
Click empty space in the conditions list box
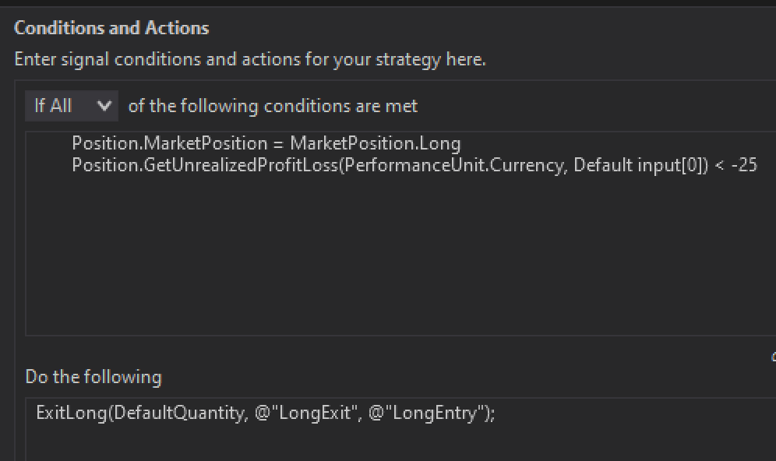click(390, 257)
